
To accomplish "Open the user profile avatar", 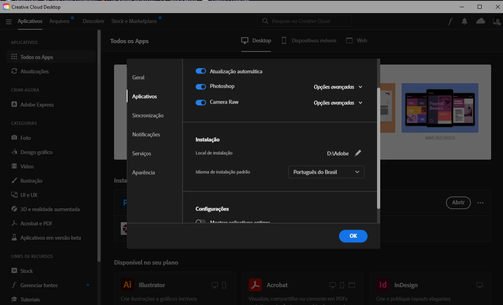I will [496, 21].
